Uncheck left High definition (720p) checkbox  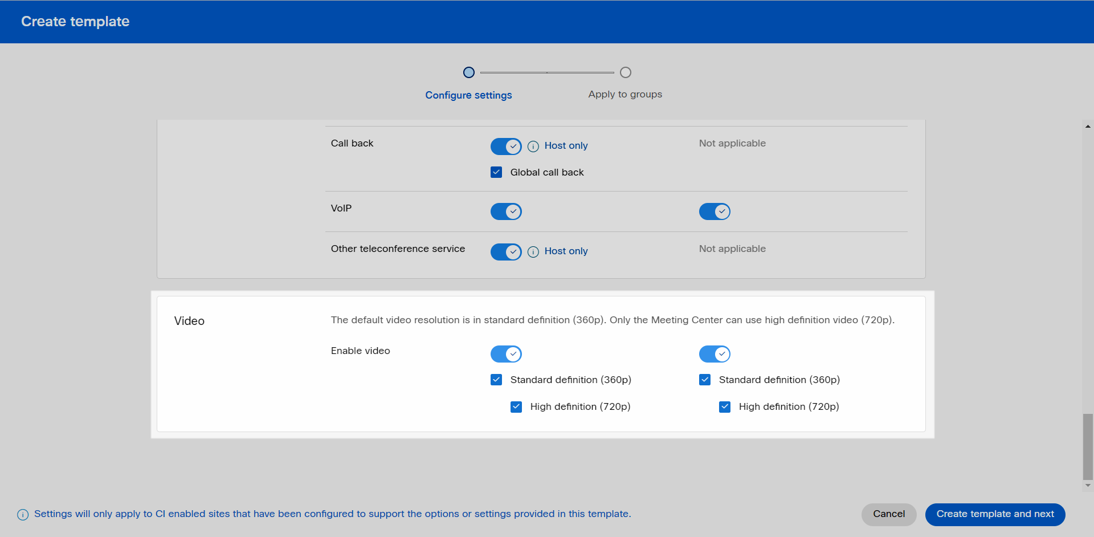point(516,406)
